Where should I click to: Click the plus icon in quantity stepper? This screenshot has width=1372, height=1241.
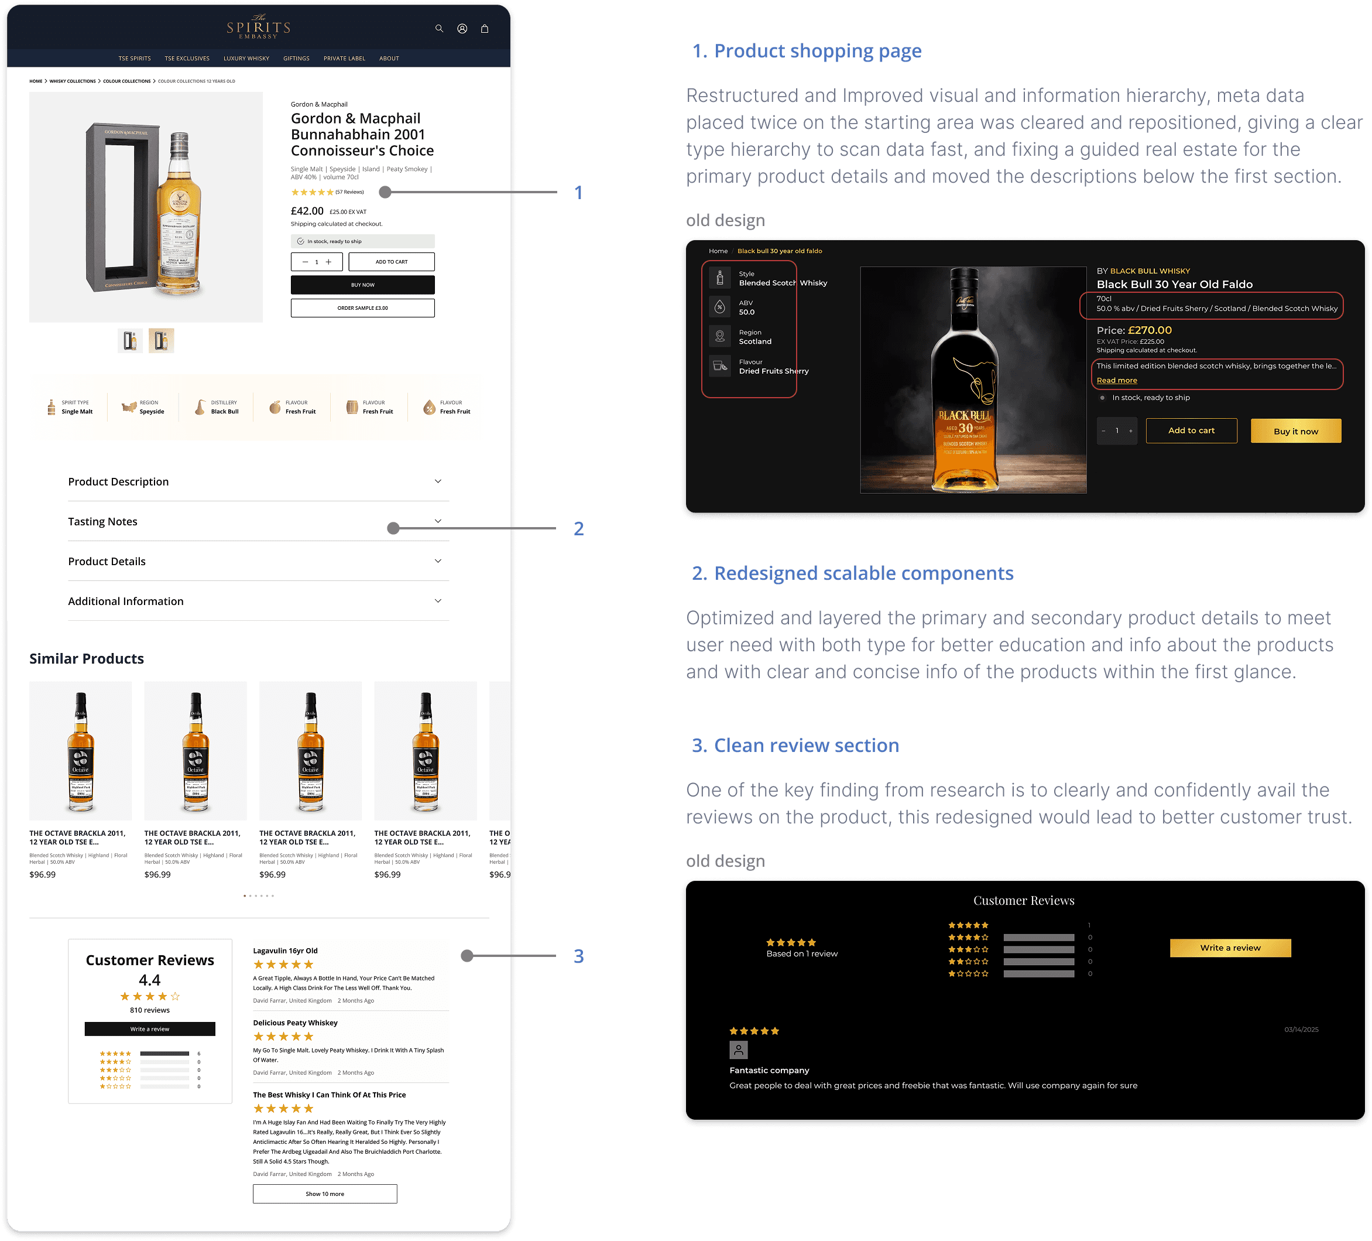pos(329,262)
